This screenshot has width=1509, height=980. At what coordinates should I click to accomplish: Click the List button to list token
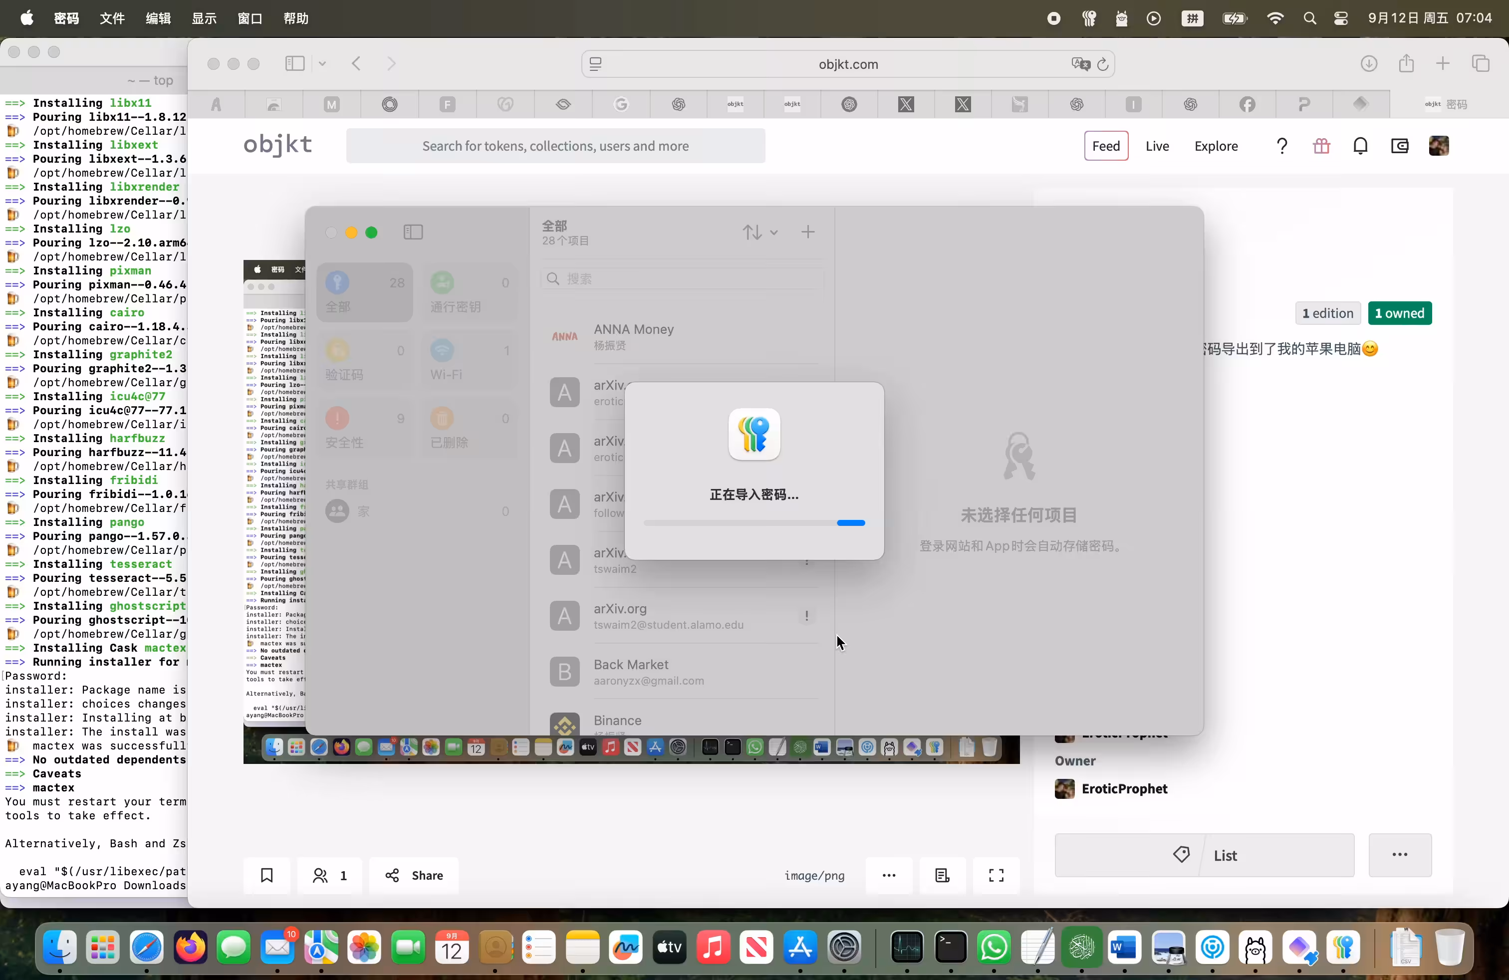(x=1204, y=854)
